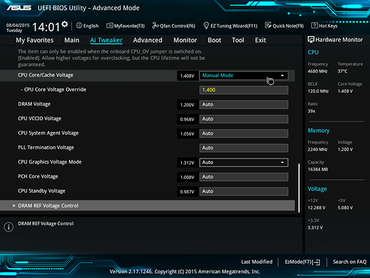370x278 pixels.
Task: Click the 4680 MHz CPU frequency value
Action: coord(318,71)
